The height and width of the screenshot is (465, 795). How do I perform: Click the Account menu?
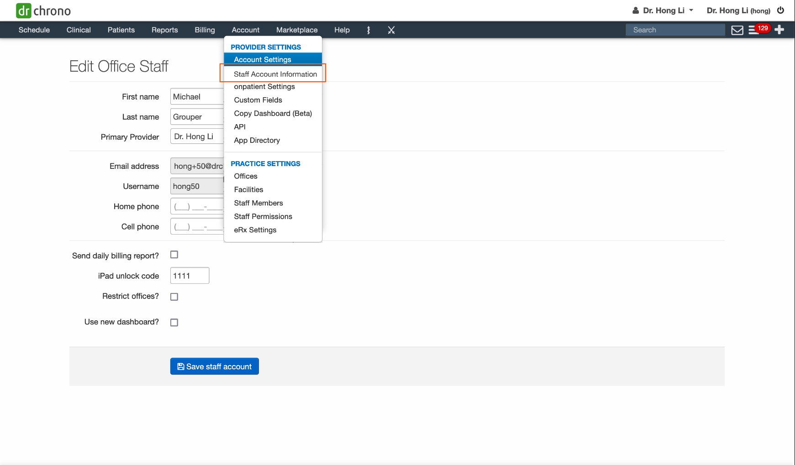click(x=246, y=30)
